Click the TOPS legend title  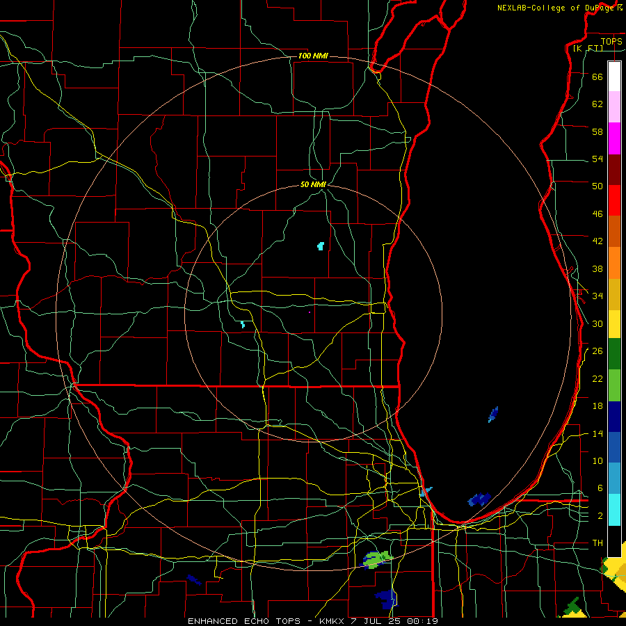(x=611, y=41)
